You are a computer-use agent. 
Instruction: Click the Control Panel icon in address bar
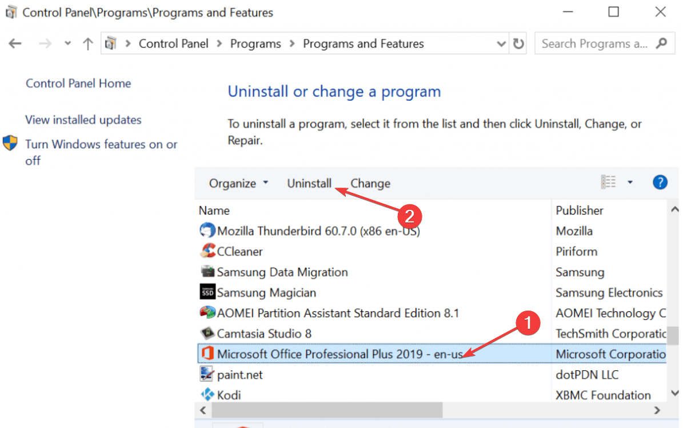coord(111,43)
